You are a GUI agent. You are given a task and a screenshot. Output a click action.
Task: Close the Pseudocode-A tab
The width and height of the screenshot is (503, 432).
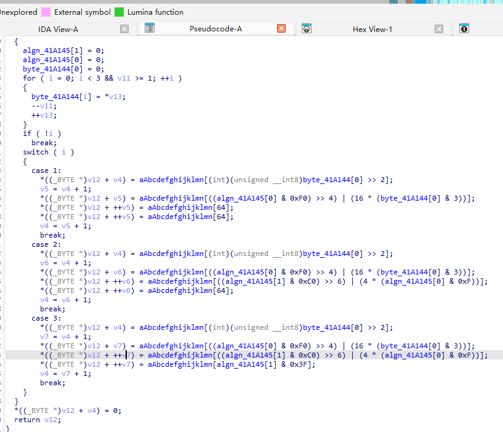pyautogui.click(x=281, y=29)
